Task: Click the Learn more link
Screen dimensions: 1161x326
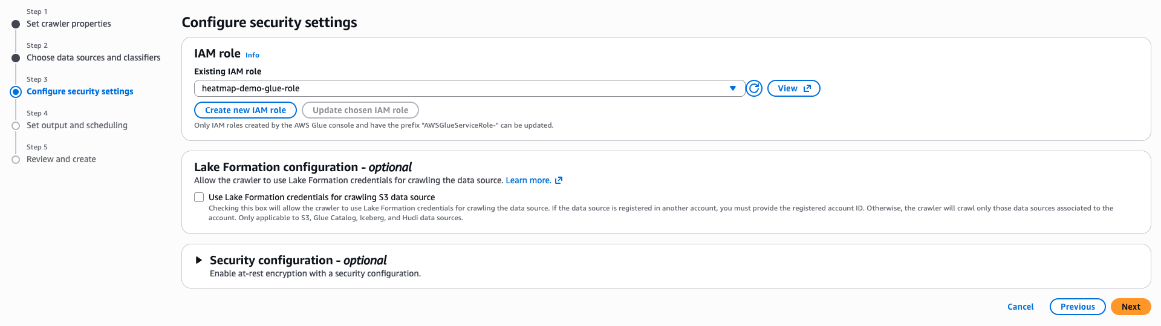Action: 528,180
